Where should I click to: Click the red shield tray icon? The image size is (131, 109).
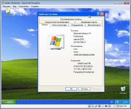tap(121, 102)
